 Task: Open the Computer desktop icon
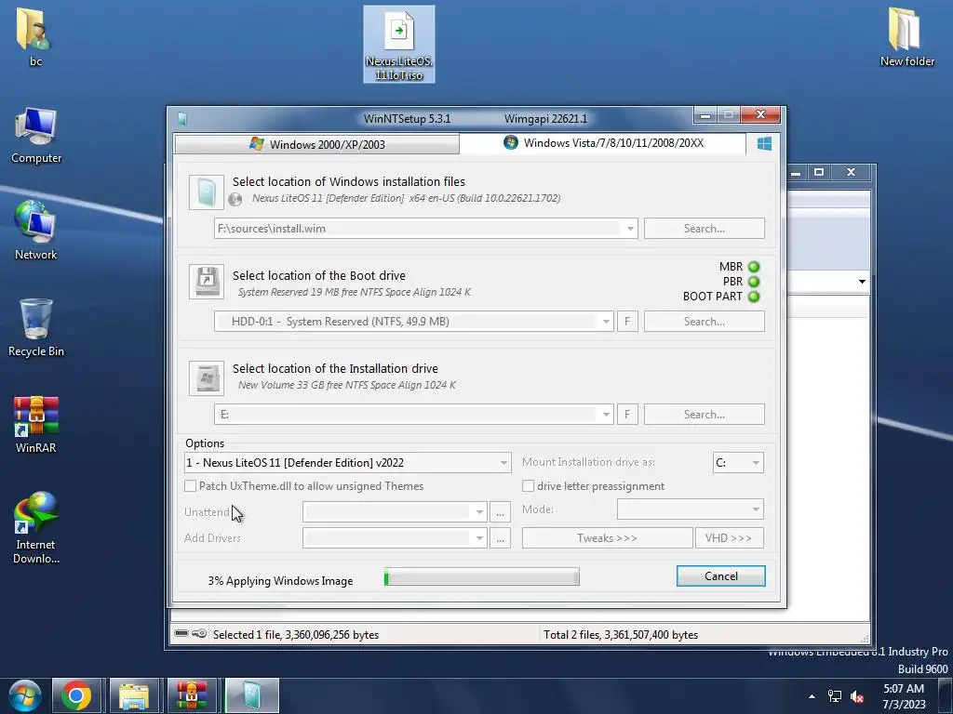[x=36, y=136]
